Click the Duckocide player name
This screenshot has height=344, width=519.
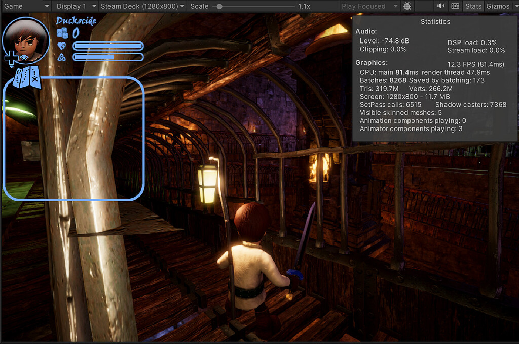[x=77, y=21]
